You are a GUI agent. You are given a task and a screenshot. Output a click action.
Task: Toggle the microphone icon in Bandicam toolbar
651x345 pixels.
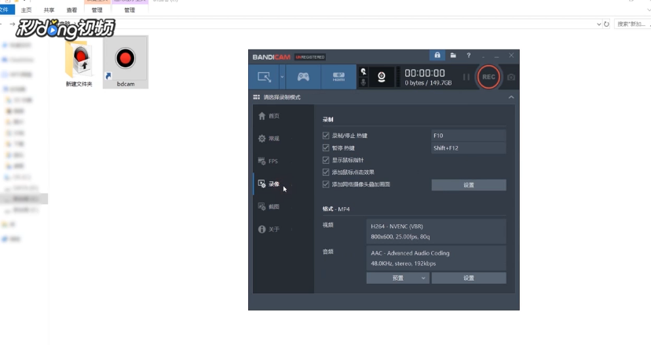point(364,82)
